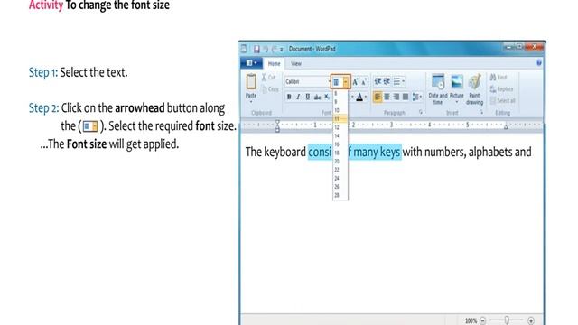The height and width of the screenshot is (325, 578).
Task: Zoom in with the plus button
Action: coord(531,321)
